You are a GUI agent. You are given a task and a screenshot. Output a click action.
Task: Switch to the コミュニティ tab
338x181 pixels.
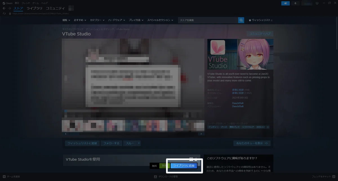pyautogui.click(x=55, y=8)
